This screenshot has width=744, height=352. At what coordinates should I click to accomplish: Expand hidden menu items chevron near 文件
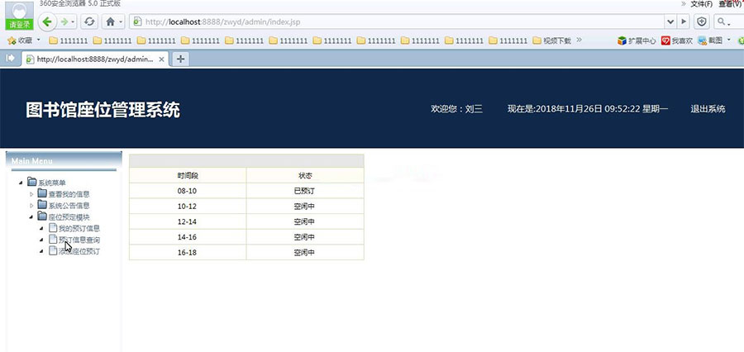pyautogui.click(x=684, y=4)
